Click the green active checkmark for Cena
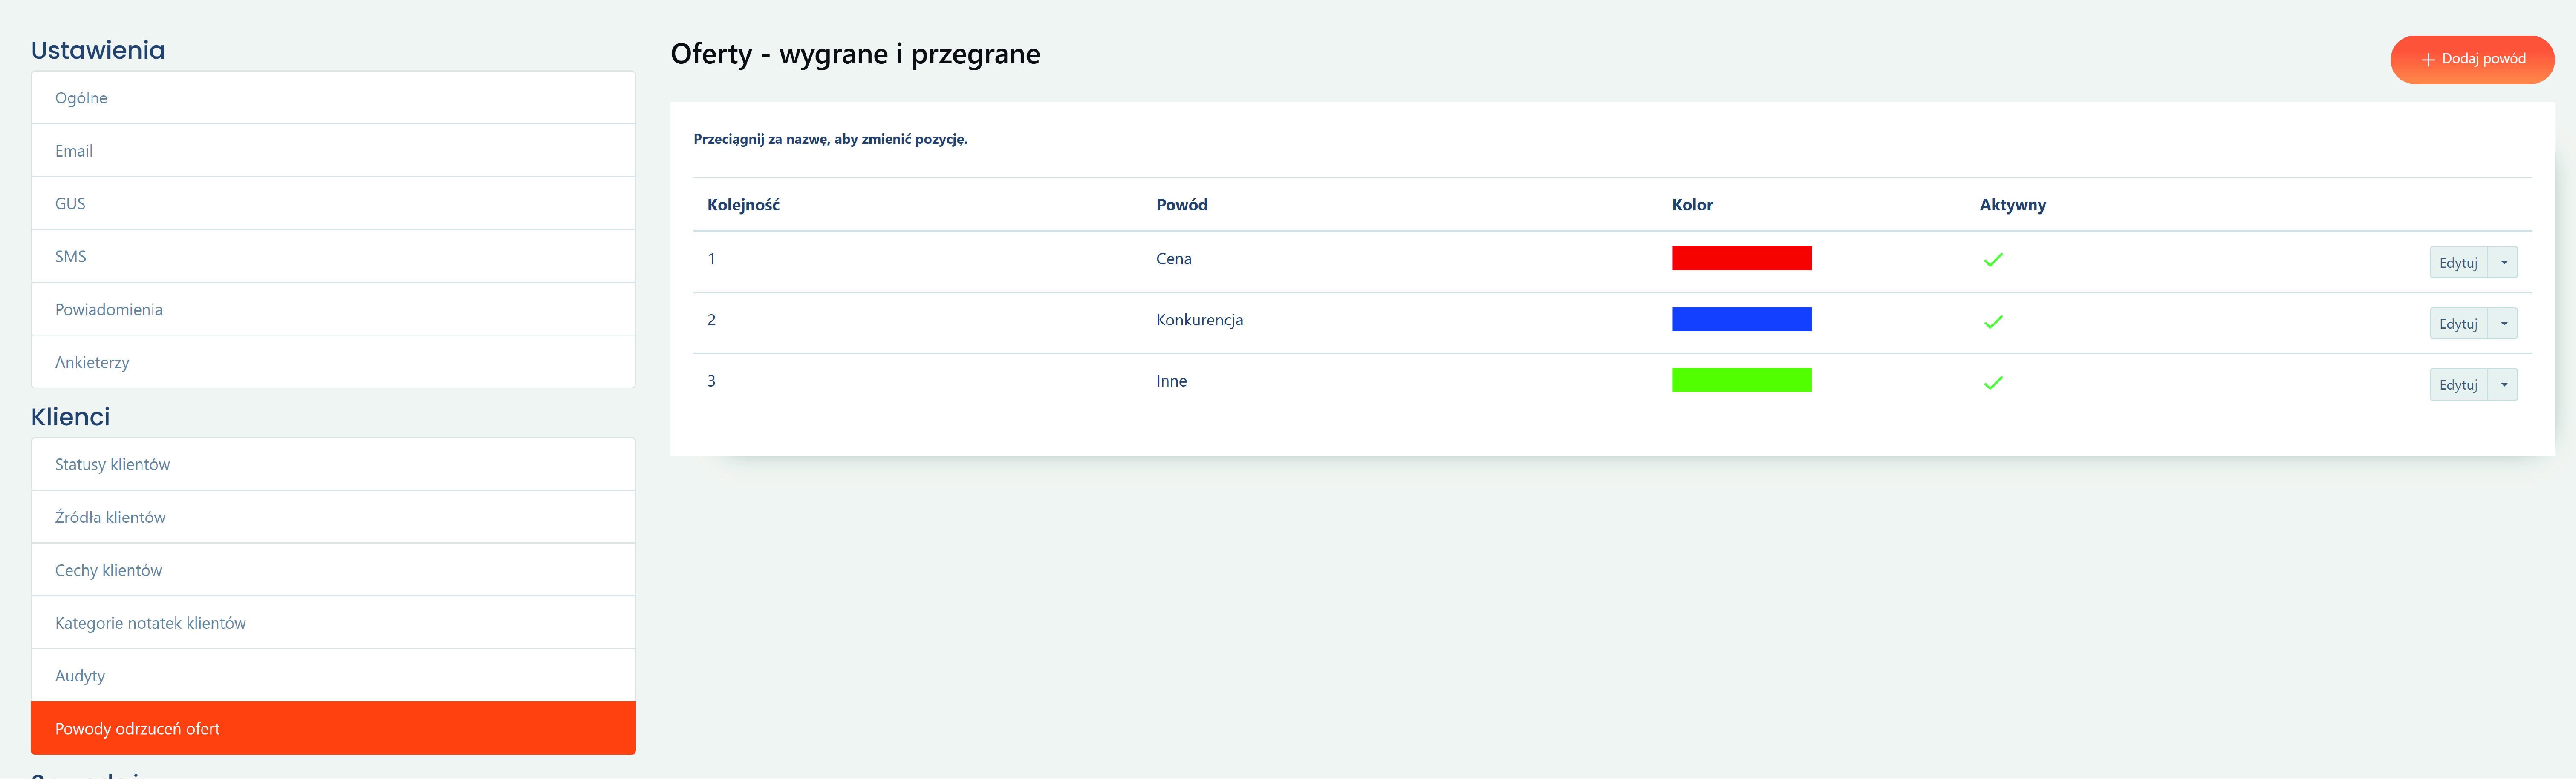2576x779 pixels. 1993,261
